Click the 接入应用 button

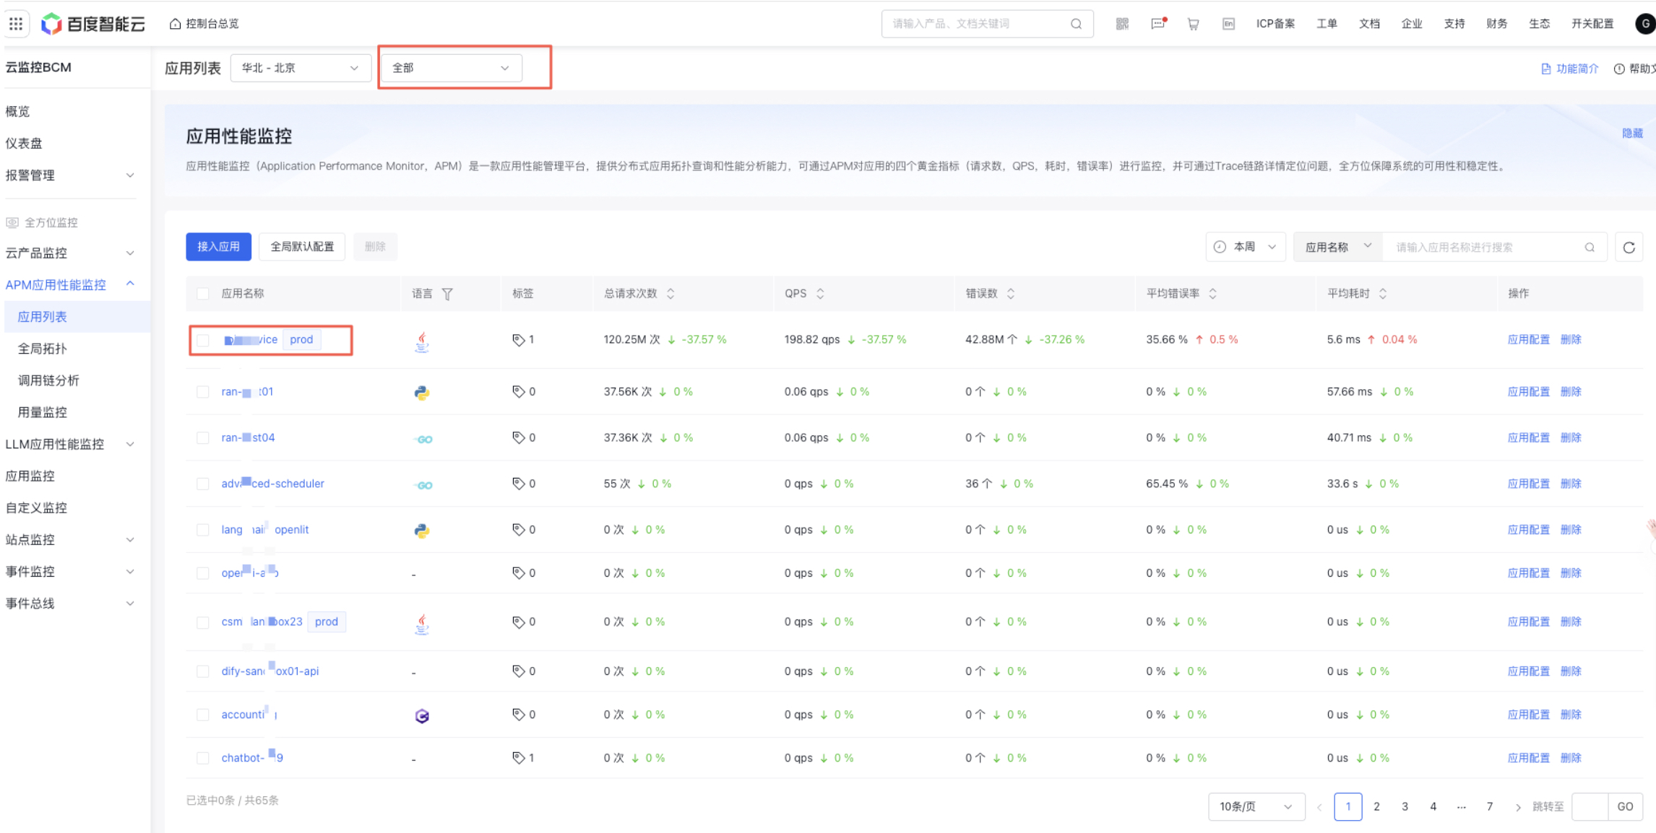[218, 247]
